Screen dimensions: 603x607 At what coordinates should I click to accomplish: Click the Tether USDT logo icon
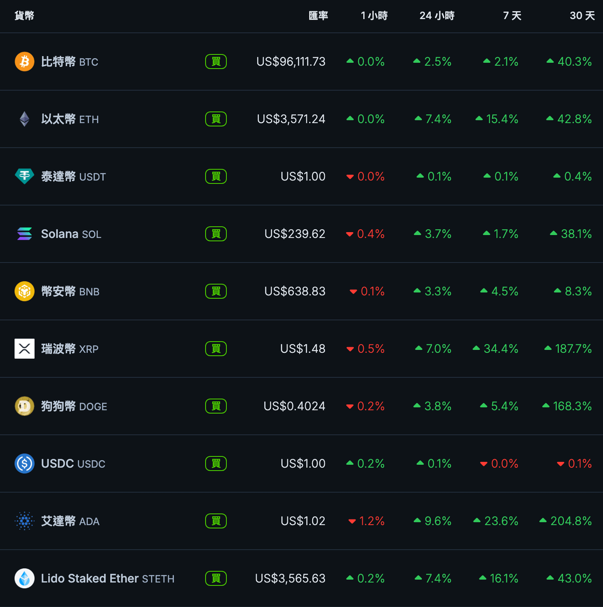(25, 176)
